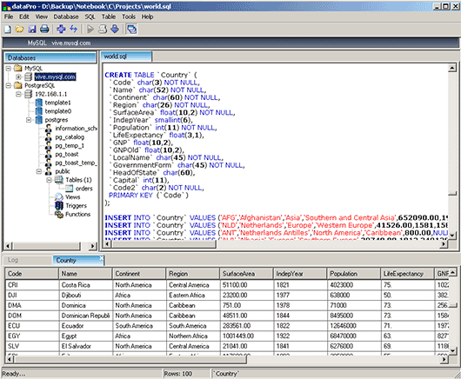Open the Database menu
The width and height of the screenshot is (461, 379).
pos(66,17)
